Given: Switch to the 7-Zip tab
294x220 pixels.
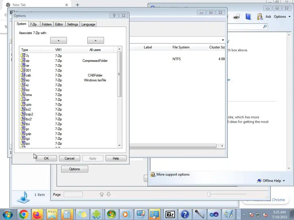Looking at the screenshot, I should pyautogui.click(x=33, y=24).
